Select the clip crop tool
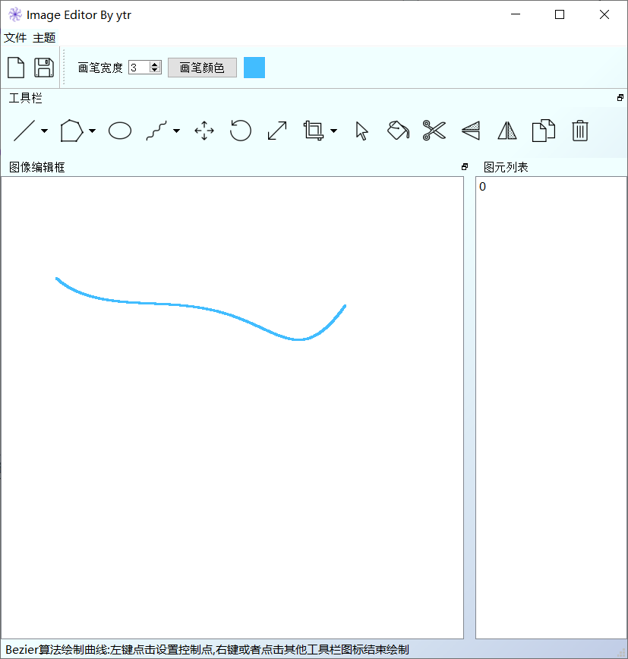 (x=314, y=131)
